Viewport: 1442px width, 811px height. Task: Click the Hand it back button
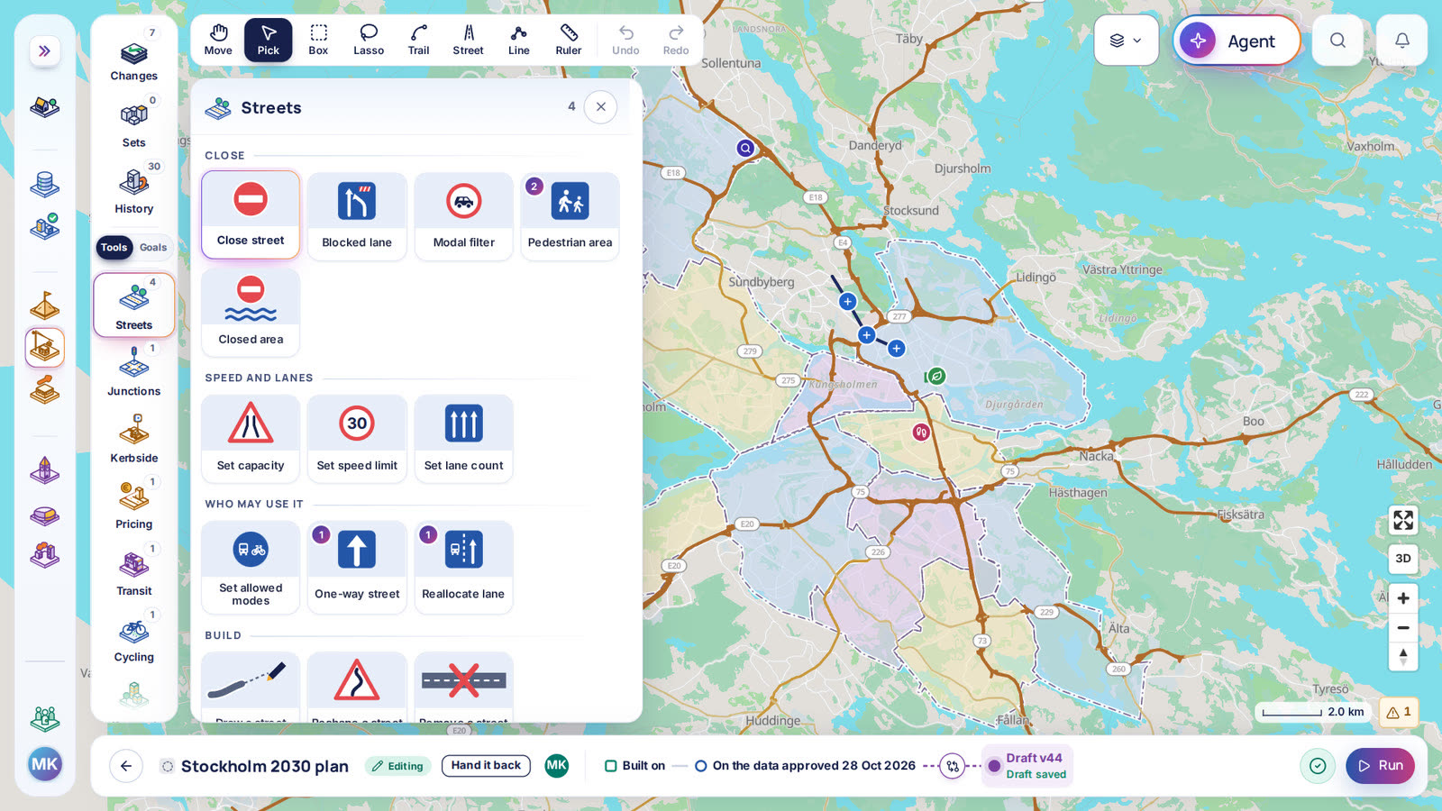click(x=486, y=766)
